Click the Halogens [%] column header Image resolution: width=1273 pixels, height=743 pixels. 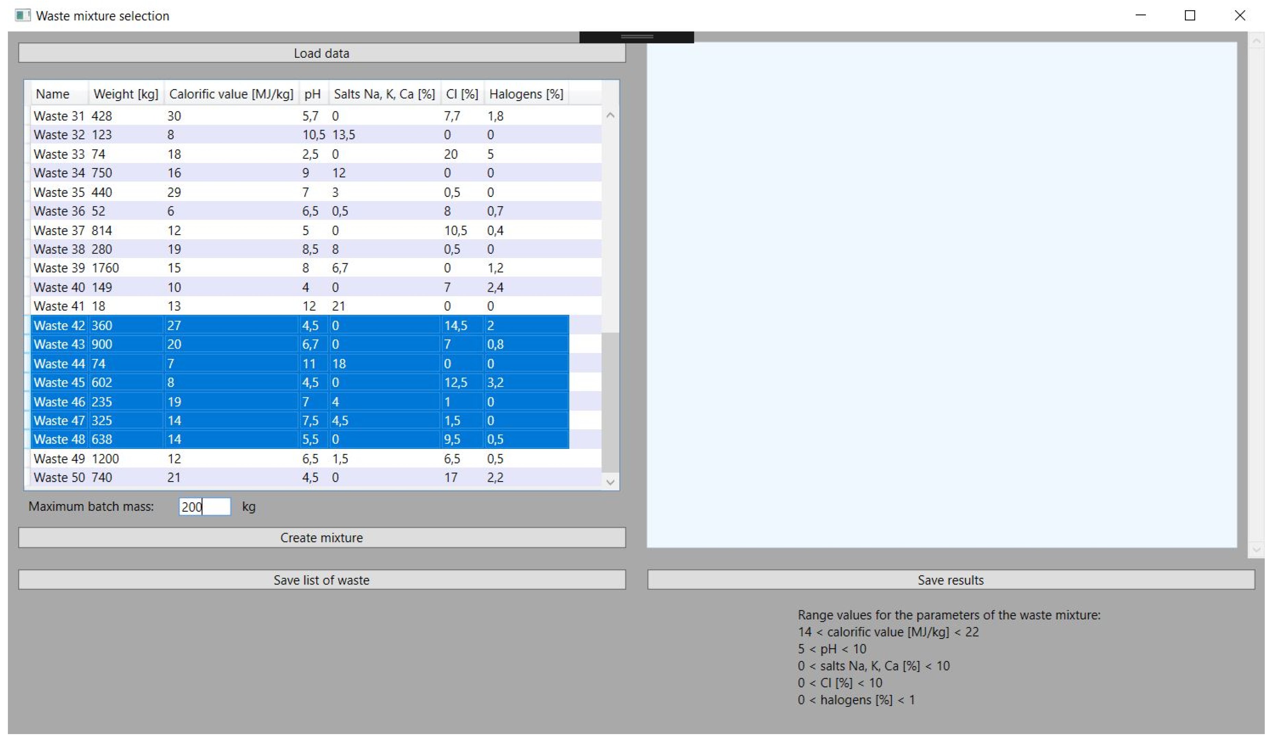click(x=526, y=94)
